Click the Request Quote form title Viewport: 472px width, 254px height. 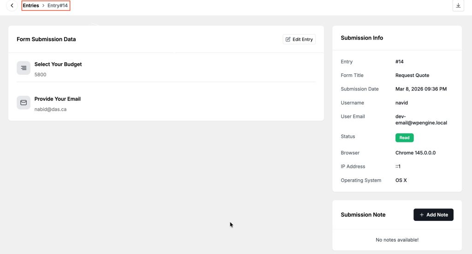[x=412, y=75]
